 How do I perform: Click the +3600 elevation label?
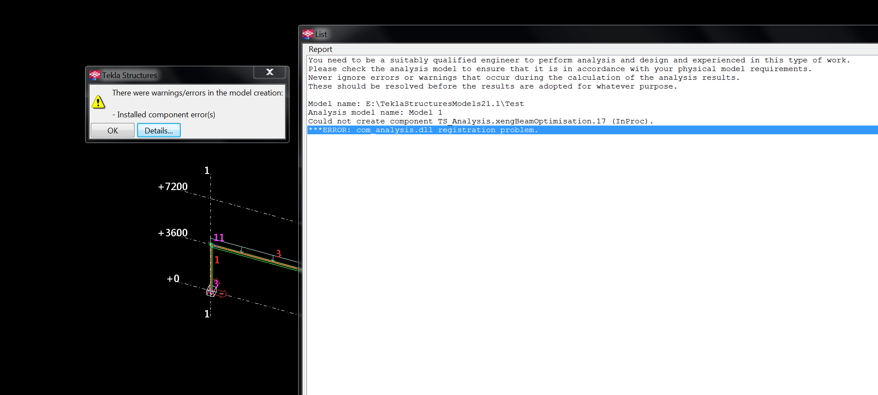[173, 233]
